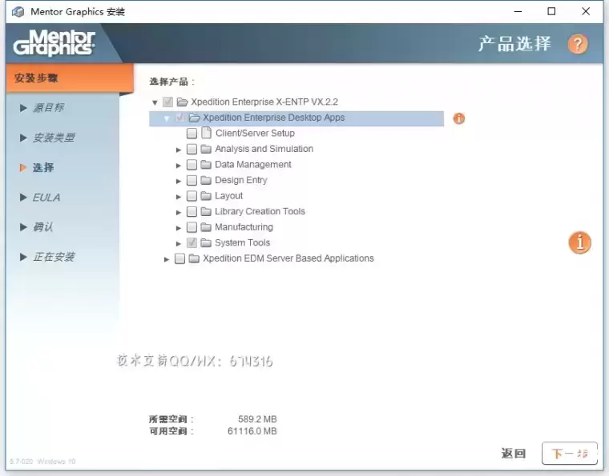Select the Client/Server Setup label
The height and width of the screenshot is (476, 609).
[255, 134]
